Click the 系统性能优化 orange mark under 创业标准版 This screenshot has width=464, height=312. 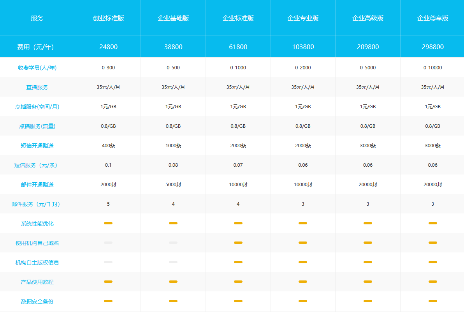108,223
